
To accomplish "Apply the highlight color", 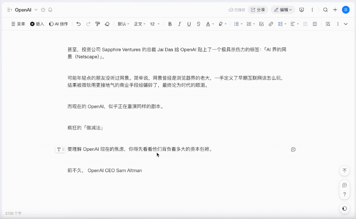I will (220, 24).
